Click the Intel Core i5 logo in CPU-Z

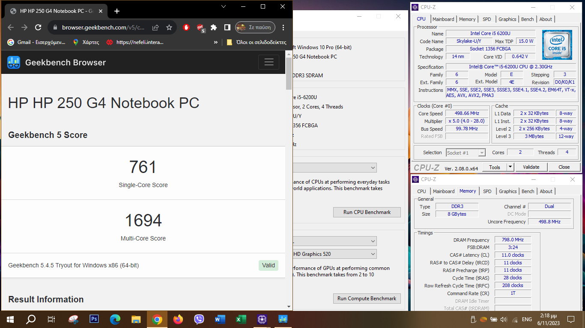557,45
